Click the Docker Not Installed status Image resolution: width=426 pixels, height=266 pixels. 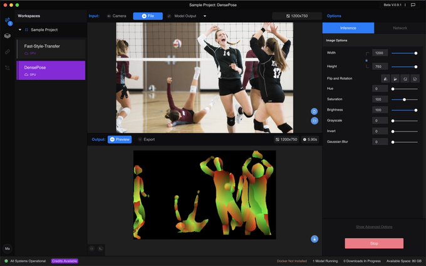point(292,261)
